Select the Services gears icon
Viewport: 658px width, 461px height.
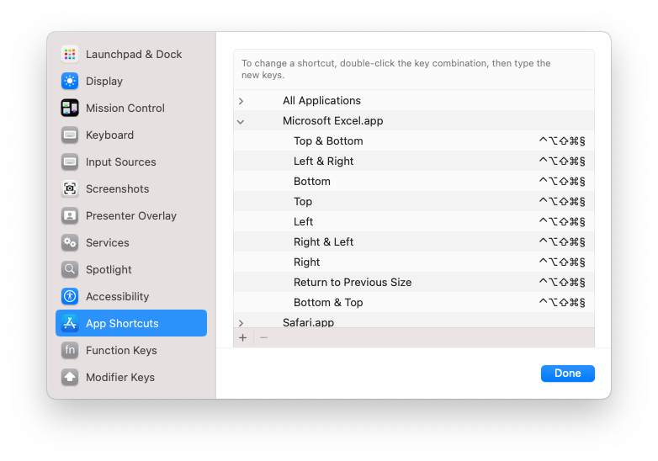70,242
